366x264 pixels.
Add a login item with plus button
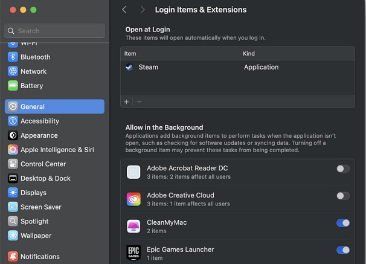pyautogui.click(x=127, y=102)
